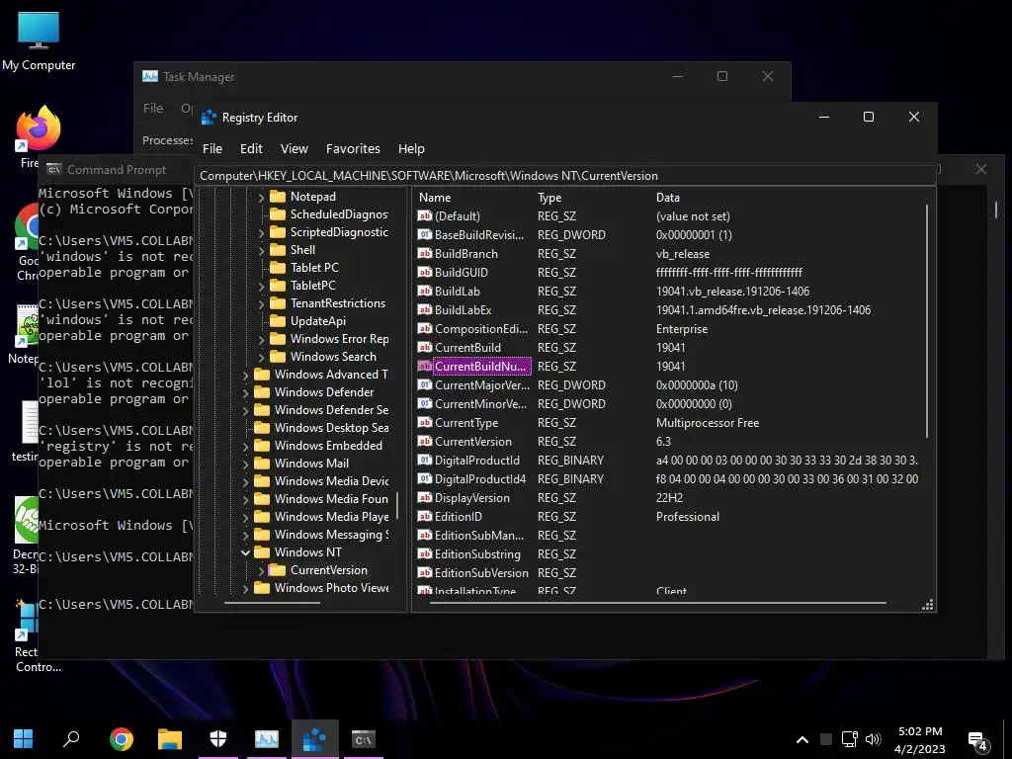Expand the Windows Mail key
1012x759 pixels.
click(245, 464)
